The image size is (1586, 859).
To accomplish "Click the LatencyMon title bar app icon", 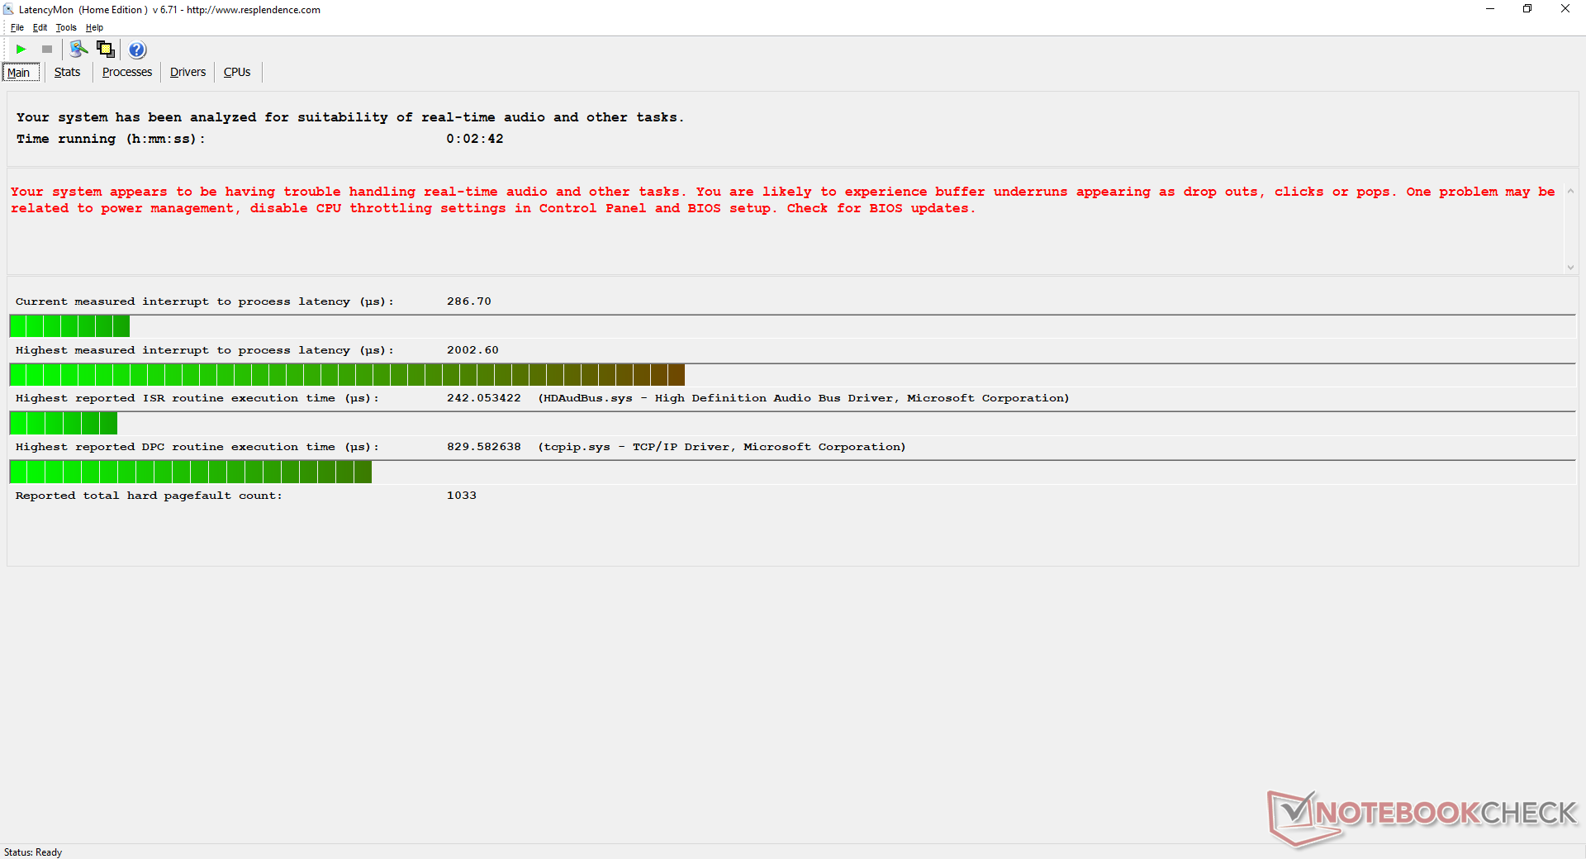I will tap(8, 10).
